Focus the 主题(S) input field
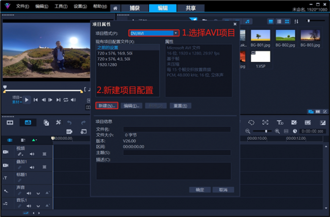330x217 pixels. click(x=177, y=152)
